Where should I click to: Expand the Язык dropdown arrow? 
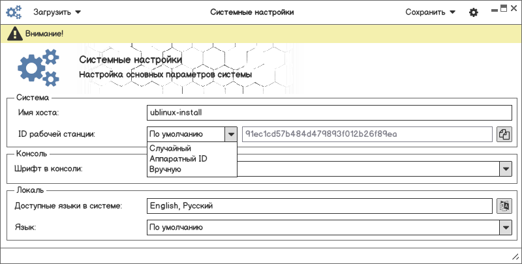506,227
